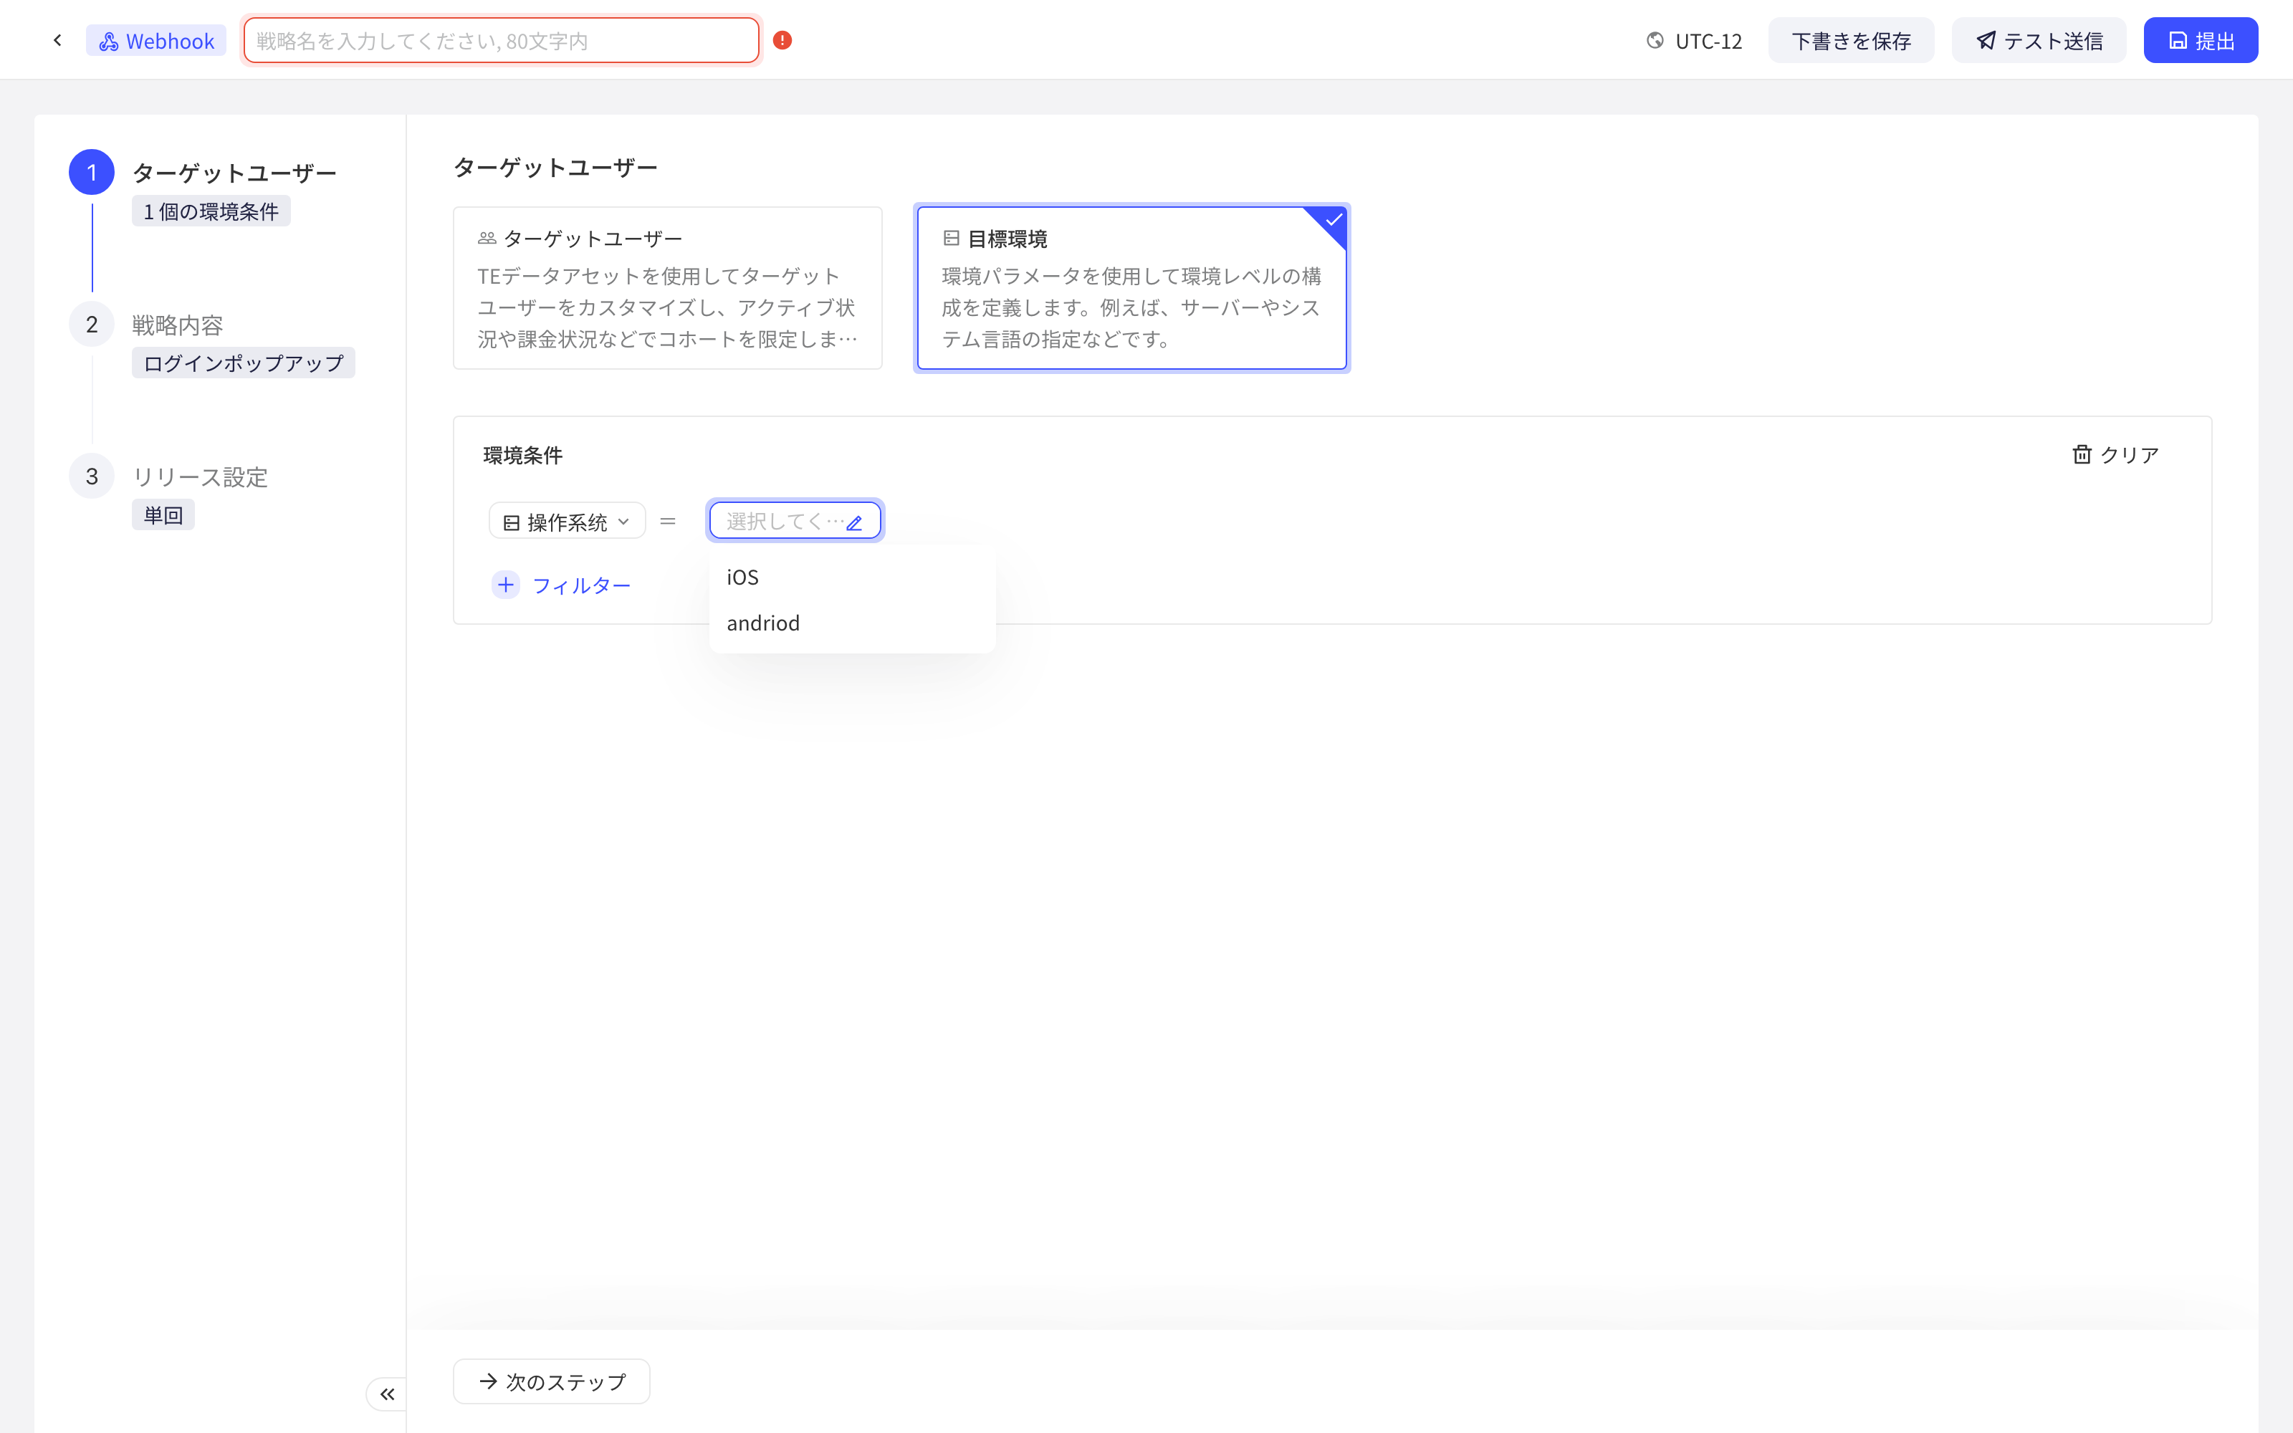2293x1433 pixels.
Task: Click the クリア trash button
Action: (x=2115, y=455)
